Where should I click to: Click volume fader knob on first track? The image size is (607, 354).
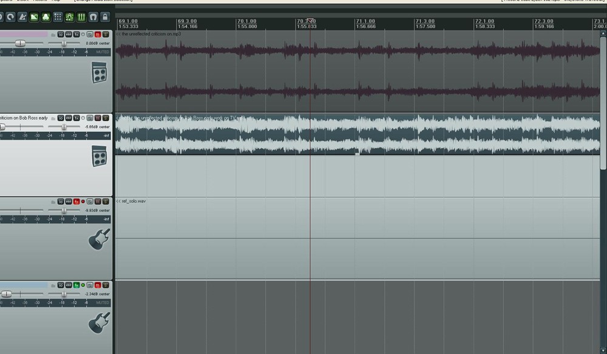20,43
